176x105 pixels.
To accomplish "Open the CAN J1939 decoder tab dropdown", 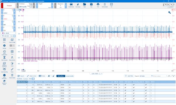I will [x=96, y=74].
